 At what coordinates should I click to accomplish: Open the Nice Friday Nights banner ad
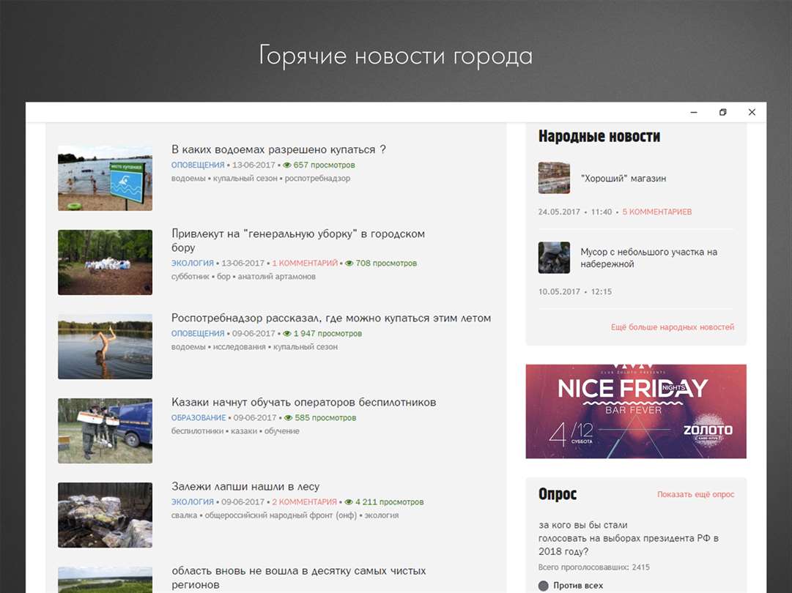[x=636, y=411]
